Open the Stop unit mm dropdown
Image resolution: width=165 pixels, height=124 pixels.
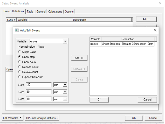tap(65, 92)
